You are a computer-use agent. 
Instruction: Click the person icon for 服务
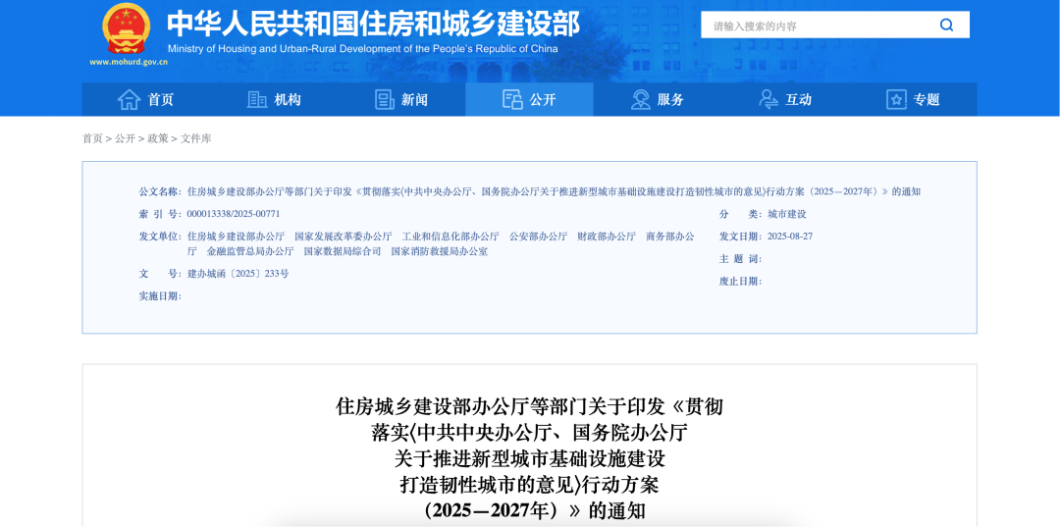click(x=641, y=99)
